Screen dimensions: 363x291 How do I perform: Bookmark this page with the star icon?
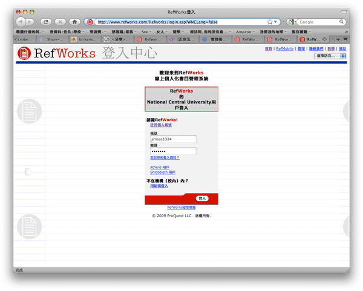pos(270,22)
